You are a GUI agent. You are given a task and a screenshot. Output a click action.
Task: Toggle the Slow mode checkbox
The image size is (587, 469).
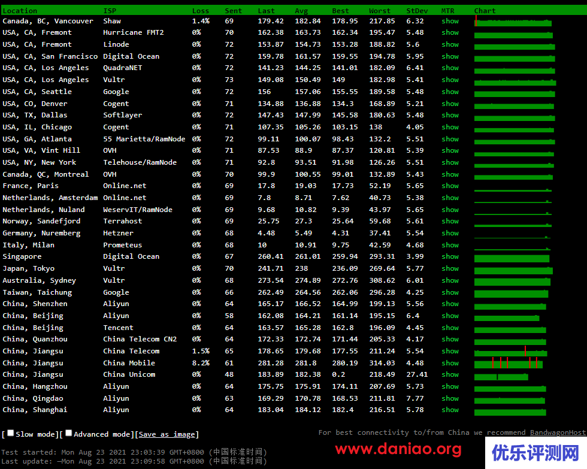coord(11,433)
